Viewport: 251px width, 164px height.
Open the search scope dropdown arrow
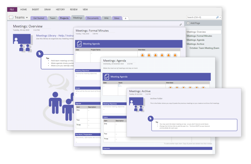[220, 17]
